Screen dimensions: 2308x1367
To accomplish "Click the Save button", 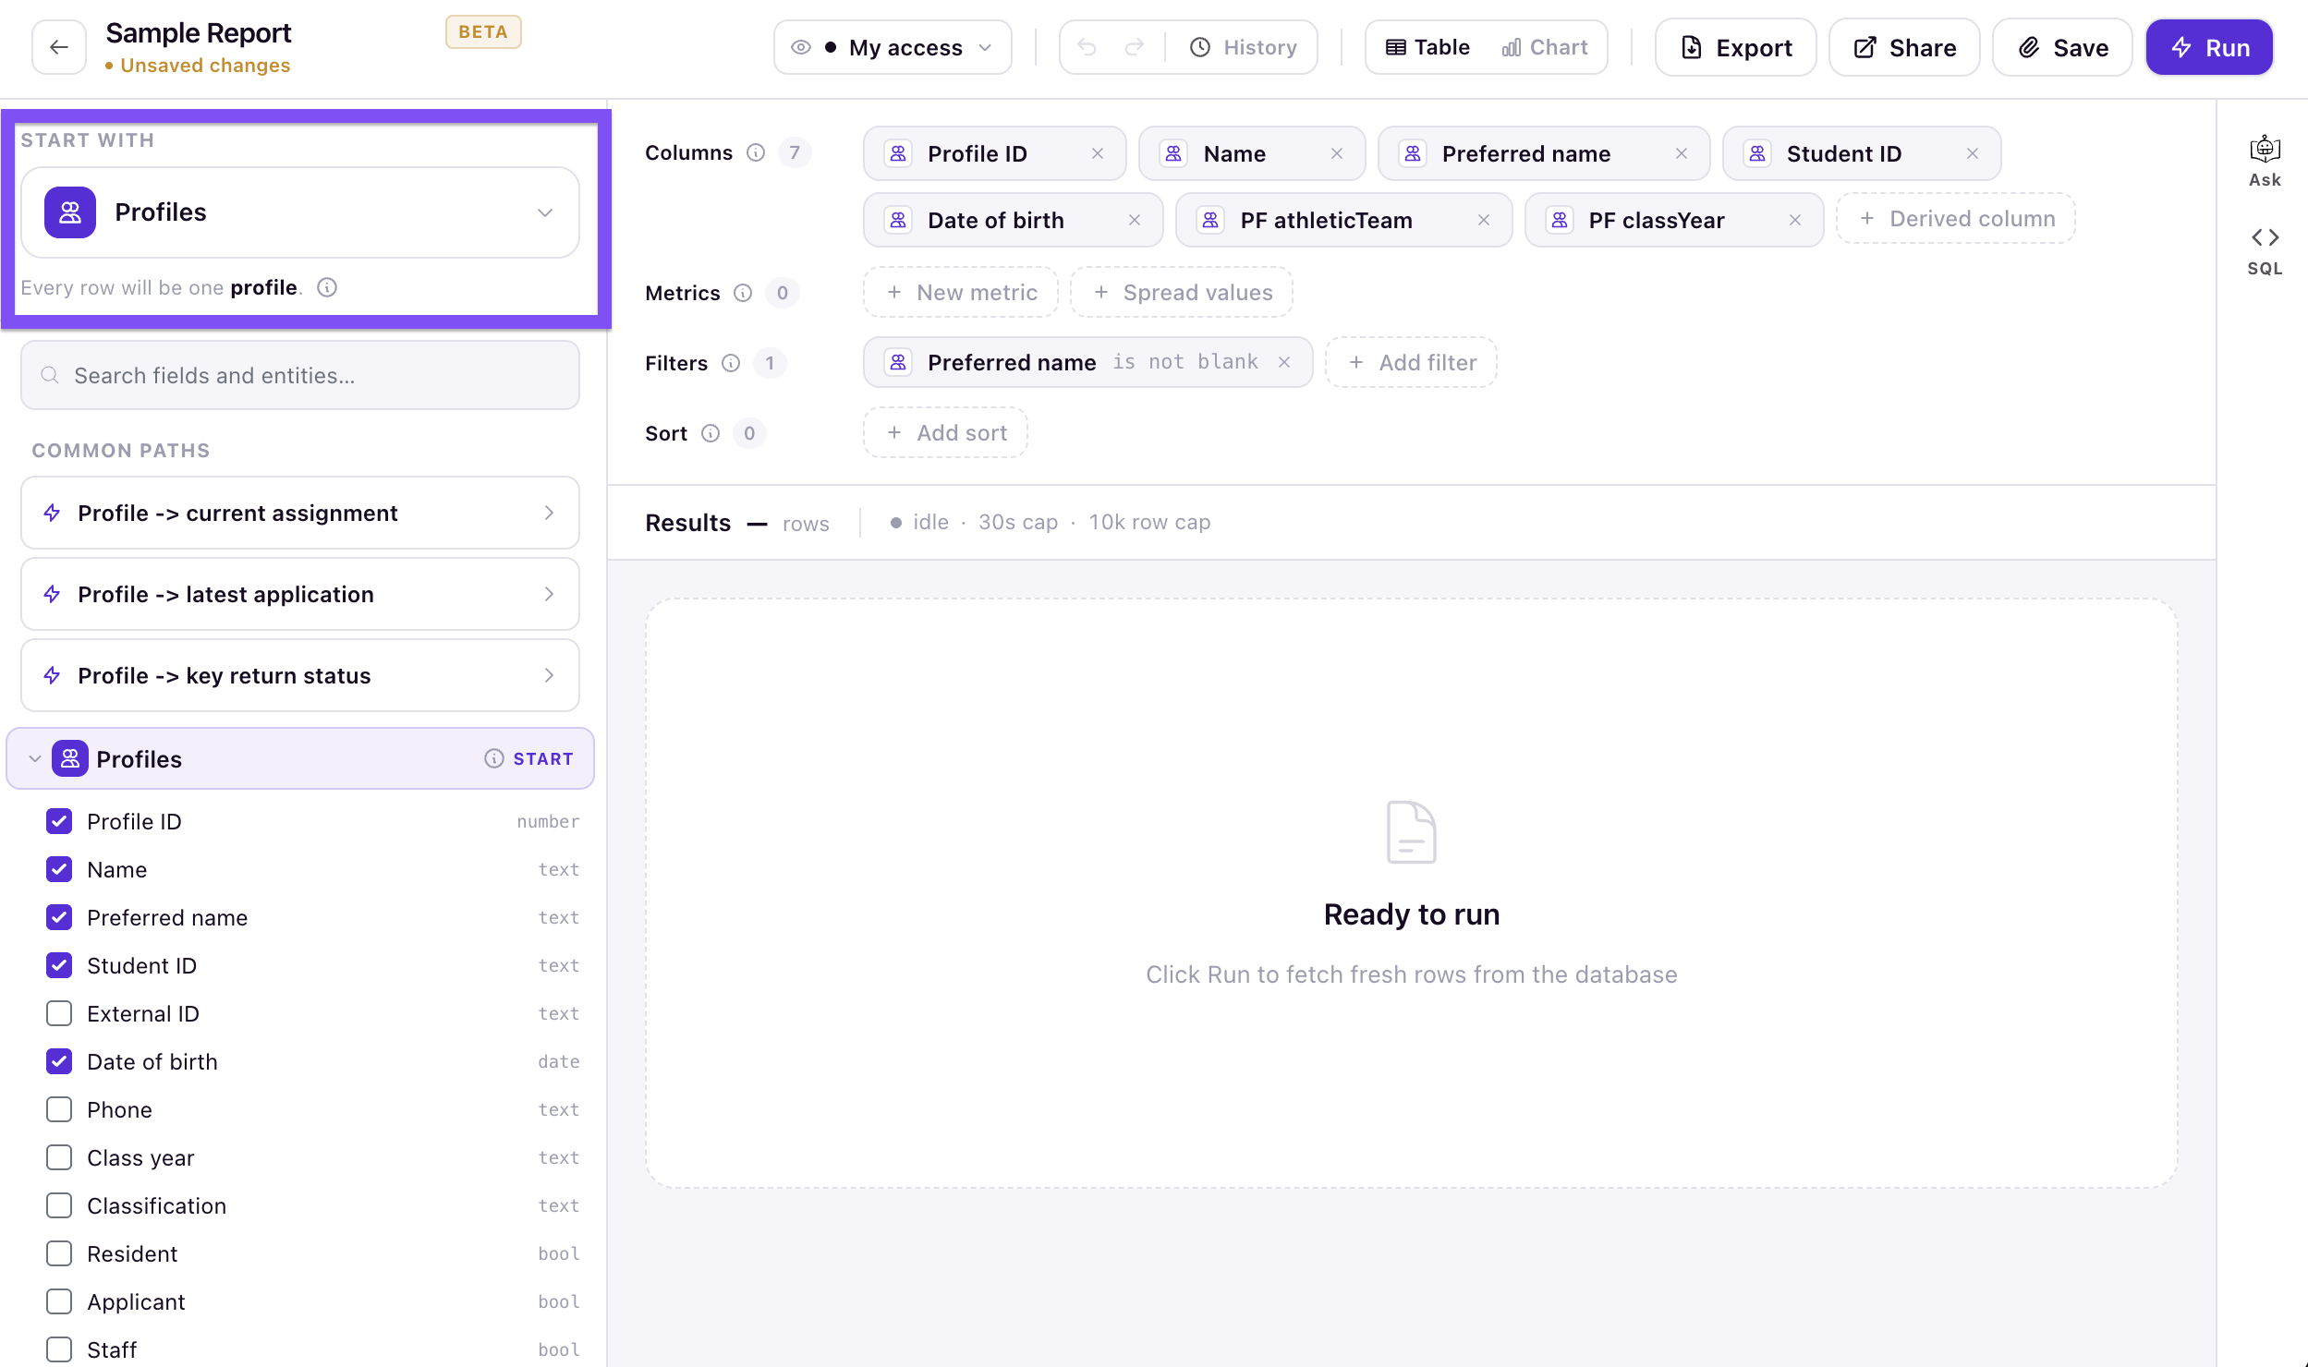I will click(x=2062, y=47).
